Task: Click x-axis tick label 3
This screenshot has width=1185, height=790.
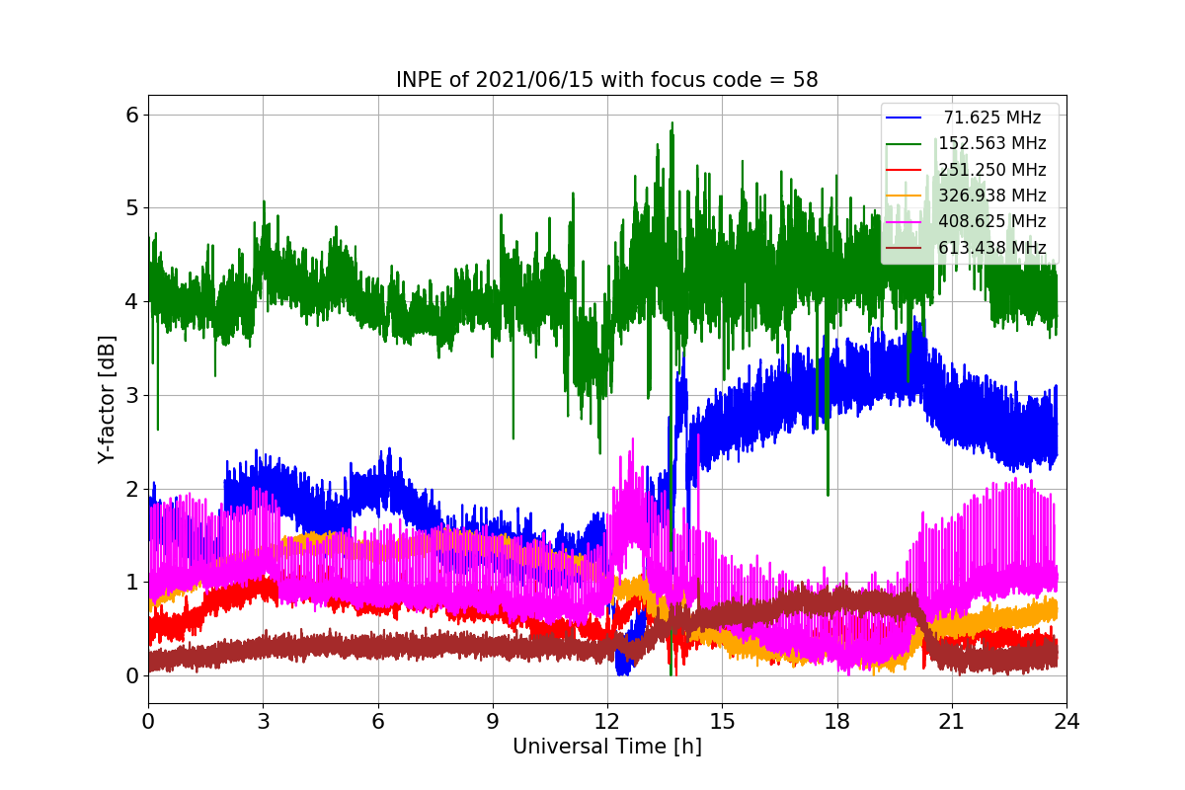Action: (x=263, y=722)
